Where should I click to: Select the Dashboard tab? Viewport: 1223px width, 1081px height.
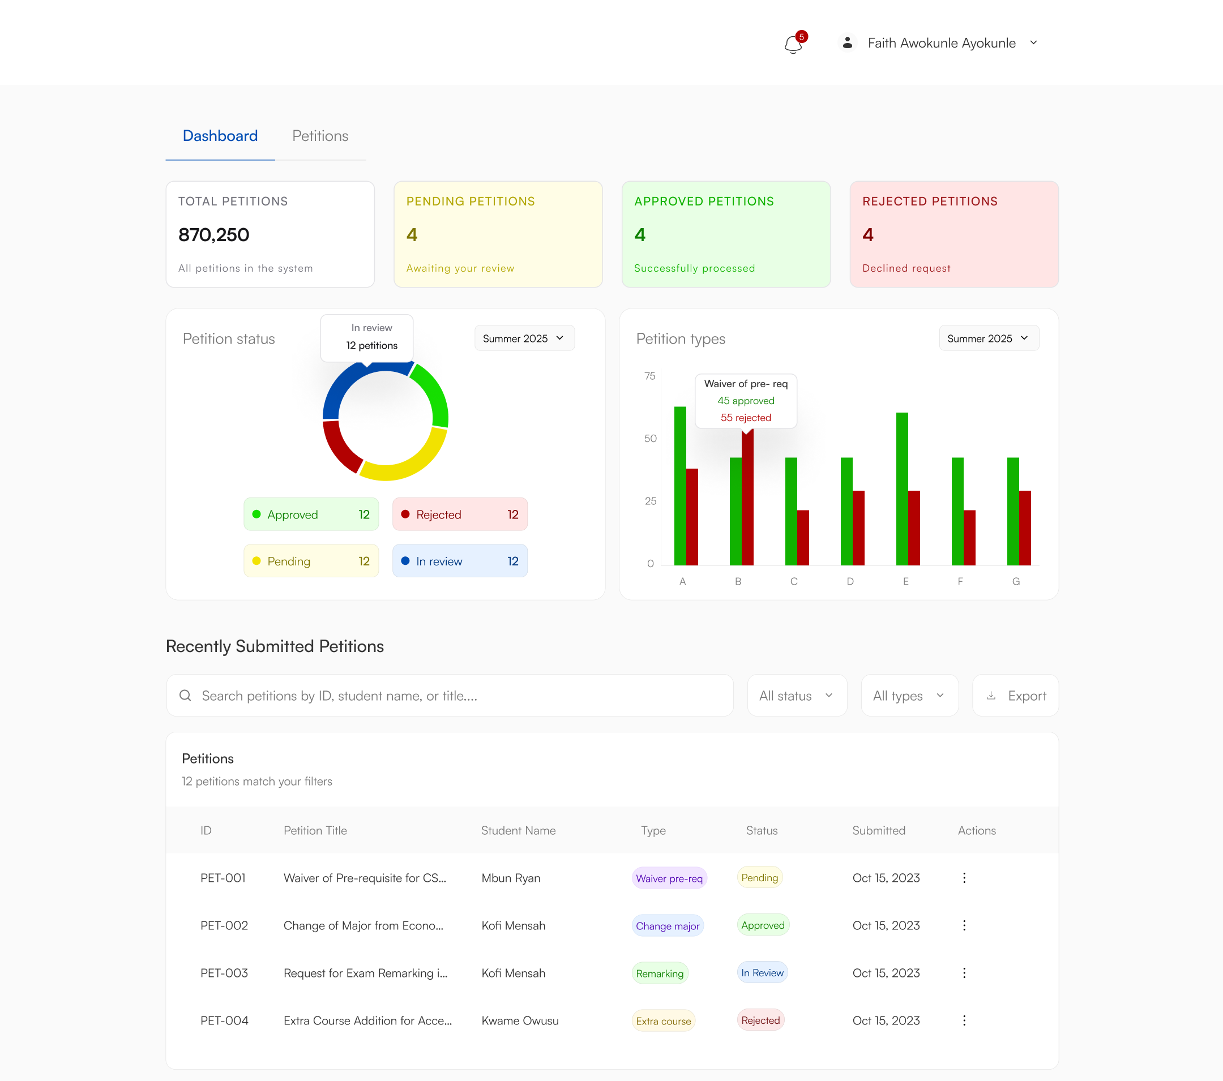[220, 136]
